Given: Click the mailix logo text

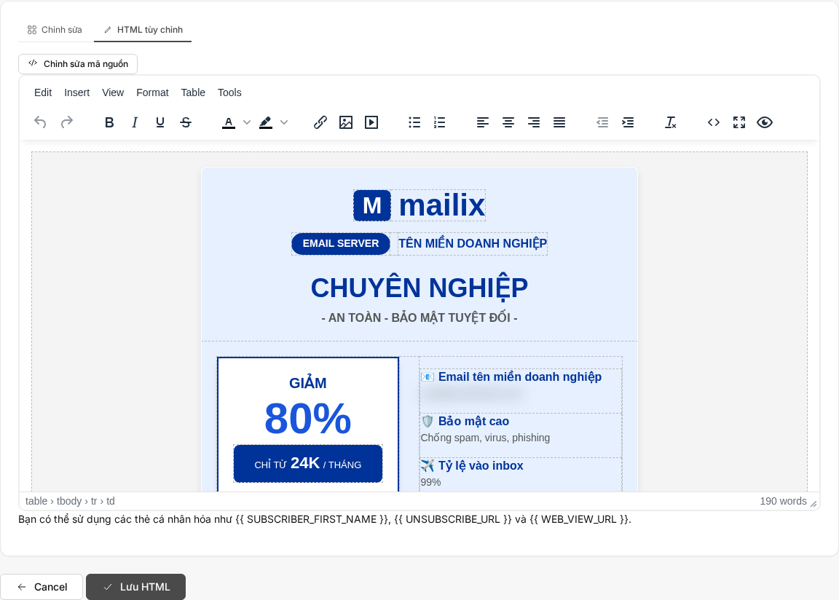Looking at the screenshot, I should click(x=441, y=205).
